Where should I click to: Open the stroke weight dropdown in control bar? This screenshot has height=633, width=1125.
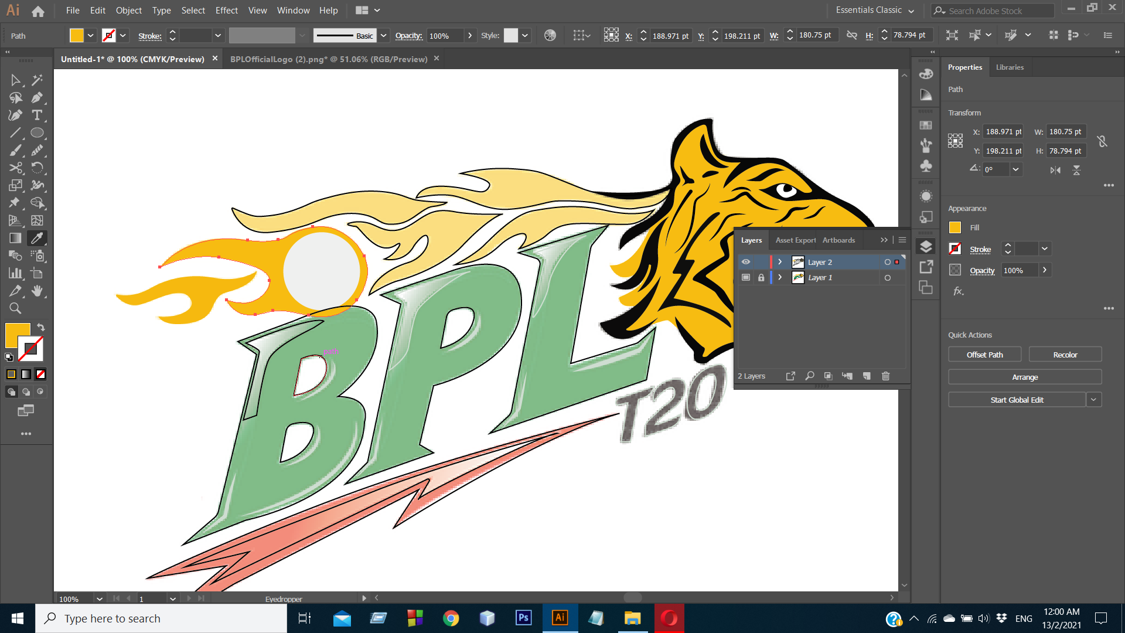218,36
